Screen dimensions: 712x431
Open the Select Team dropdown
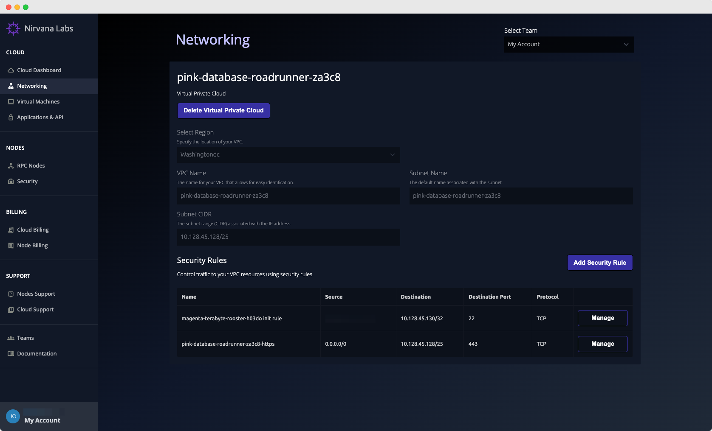(x=569, y=45)
